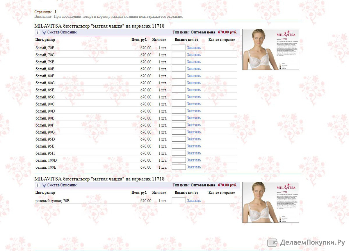Order белый, 75E via Заказать
The width and height of the screenshot is (349, 251).
(194, 62)
